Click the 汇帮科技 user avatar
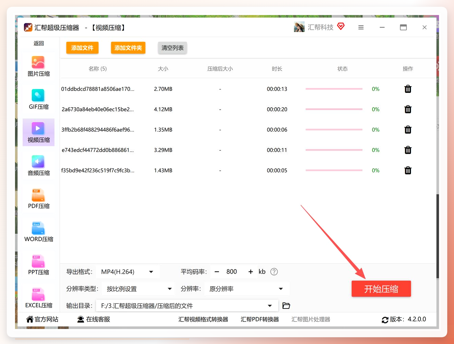 pos(299,27)
